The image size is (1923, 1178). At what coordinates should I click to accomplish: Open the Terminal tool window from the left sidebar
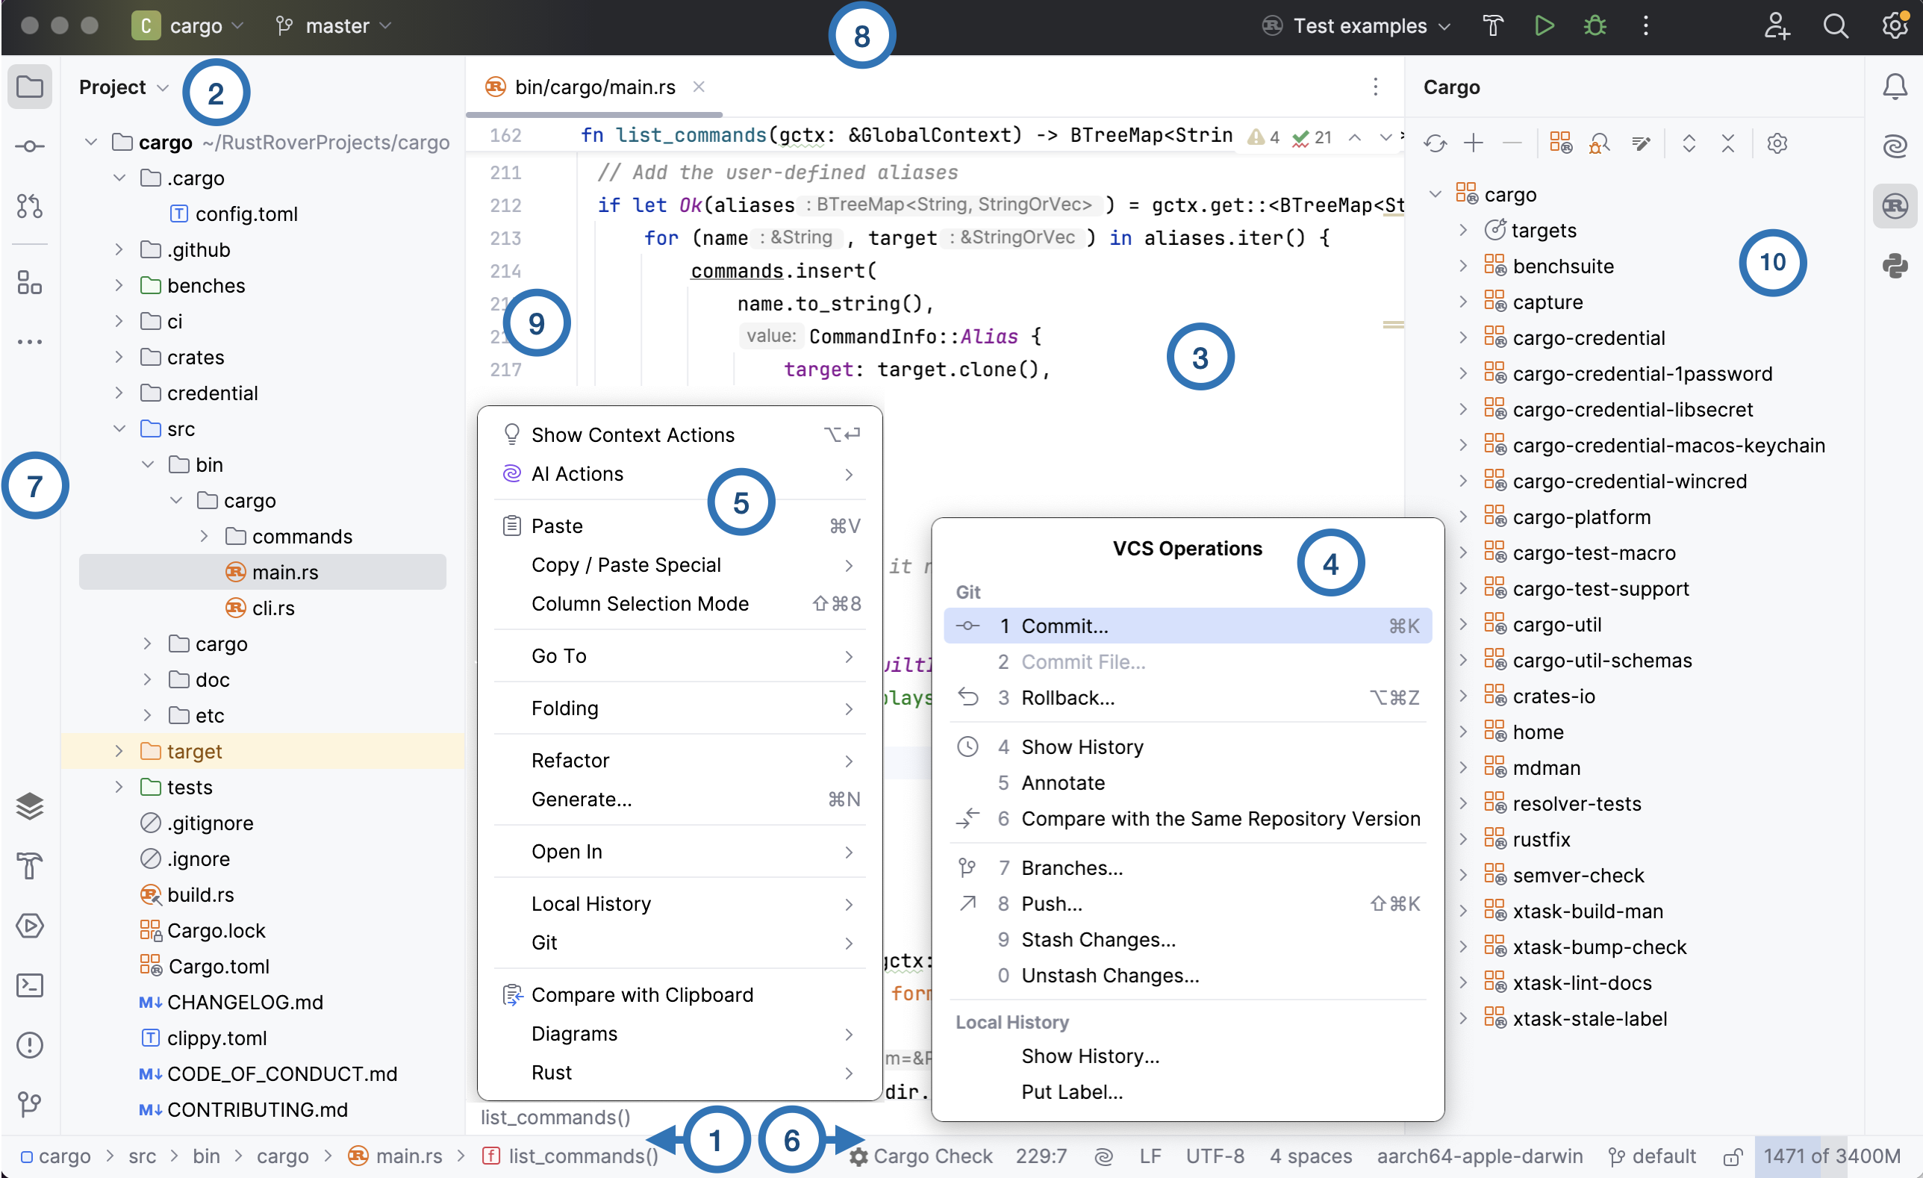[30, 985]
